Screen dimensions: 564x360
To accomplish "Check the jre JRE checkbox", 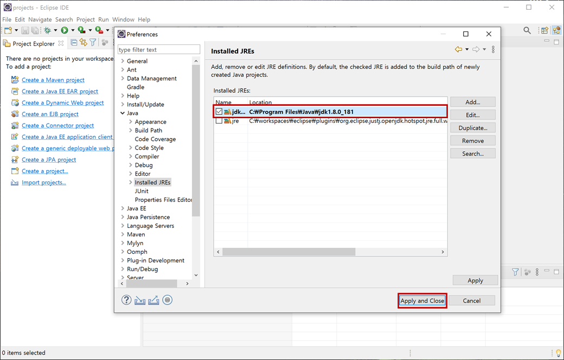I will pyautogui.click(x=219, y=121).
